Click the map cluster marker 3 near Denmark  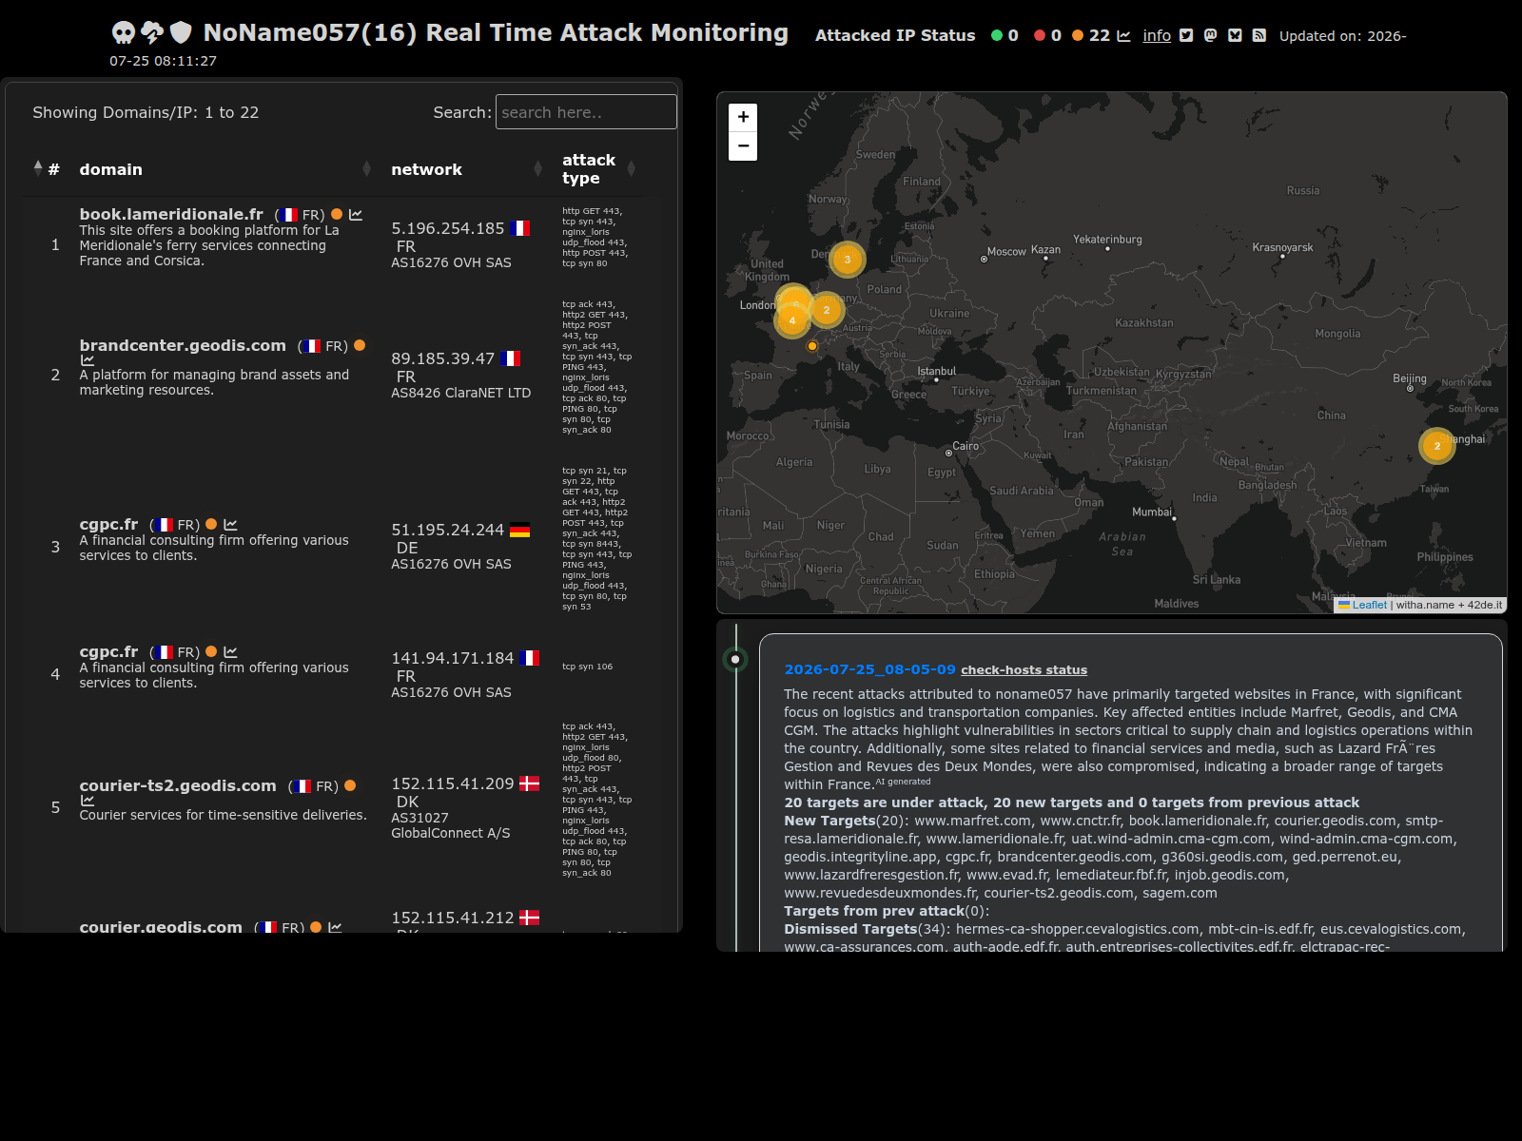point(848,260)
